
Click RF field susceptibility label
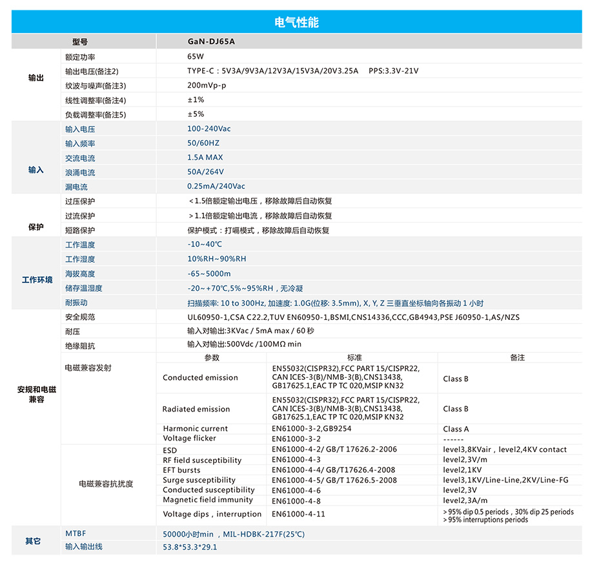pyautogui.click(x=202, y=460)
